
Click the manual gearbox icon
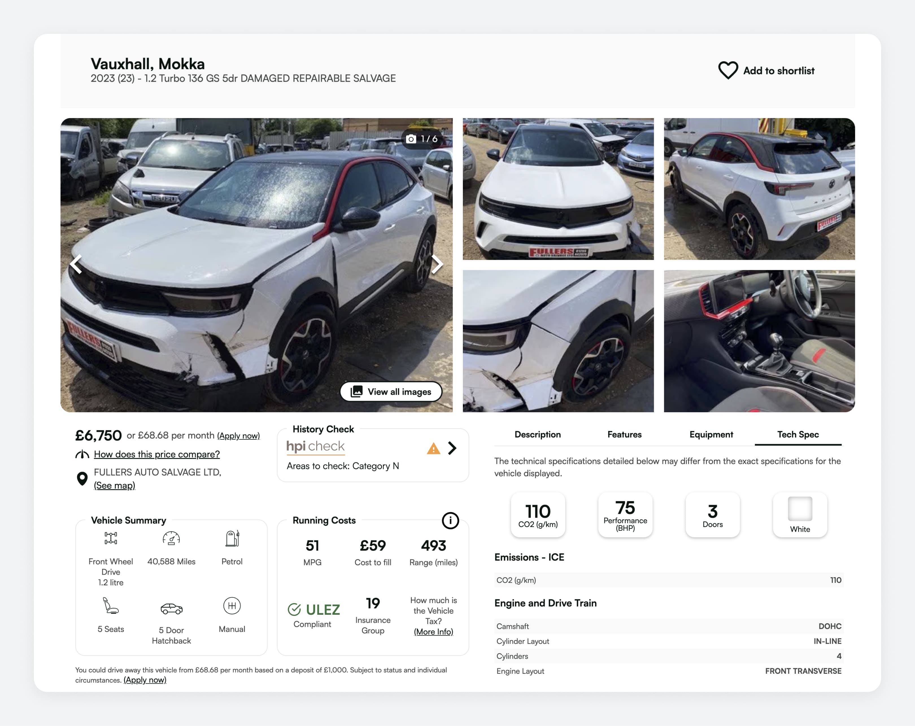232,605
